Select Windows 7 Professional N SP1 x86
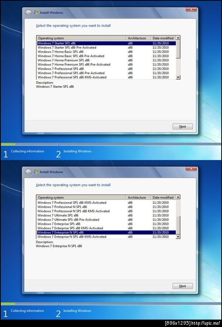Screen dimensions: 222x327 [106, 207]
